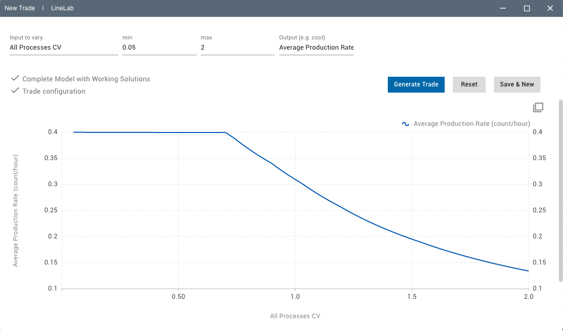Image resolution: width=563 pixels, height=330 pixels.
Task: Click the Save & New button
Action: (x=516, y=84)
